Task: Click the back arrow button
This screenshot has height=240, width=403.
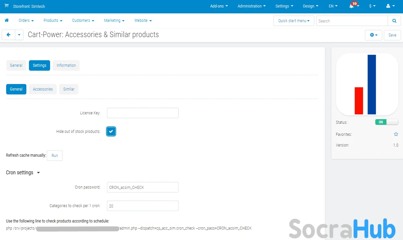Action: [x=8, y=35]
